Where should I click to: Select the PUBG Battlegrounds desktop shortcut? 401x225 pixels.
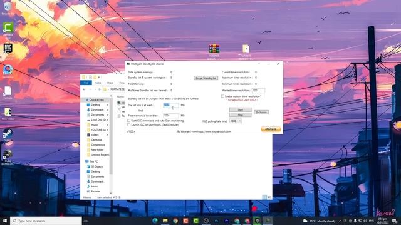pos(8,157)
